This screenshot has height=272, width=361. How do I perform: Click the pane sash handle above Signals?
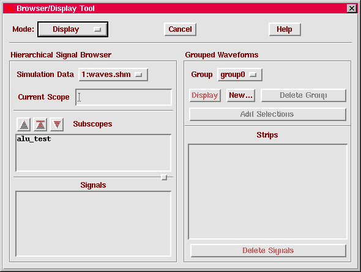164,177
